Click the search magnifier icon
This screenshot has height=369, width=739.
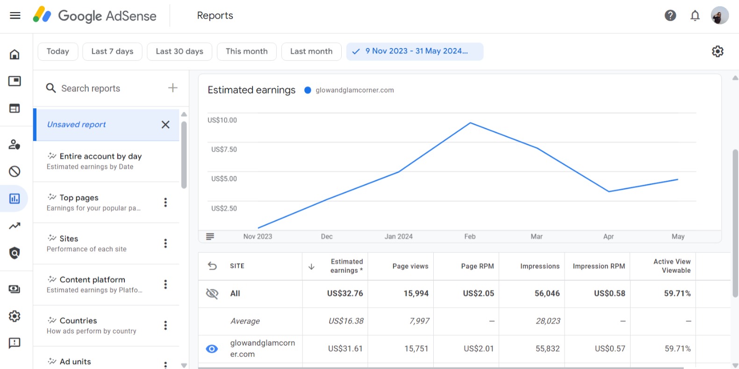click(51, 88)
